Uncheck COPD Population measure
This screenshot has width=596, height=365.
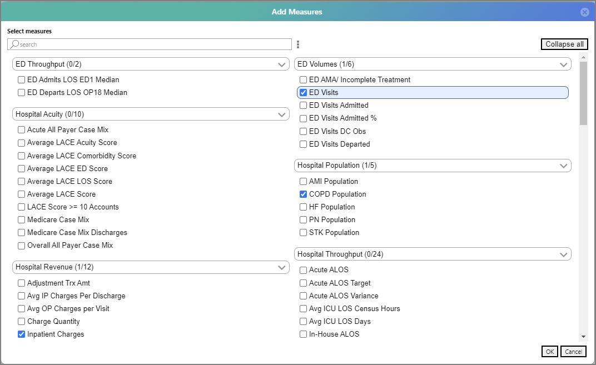pos(304,194)
